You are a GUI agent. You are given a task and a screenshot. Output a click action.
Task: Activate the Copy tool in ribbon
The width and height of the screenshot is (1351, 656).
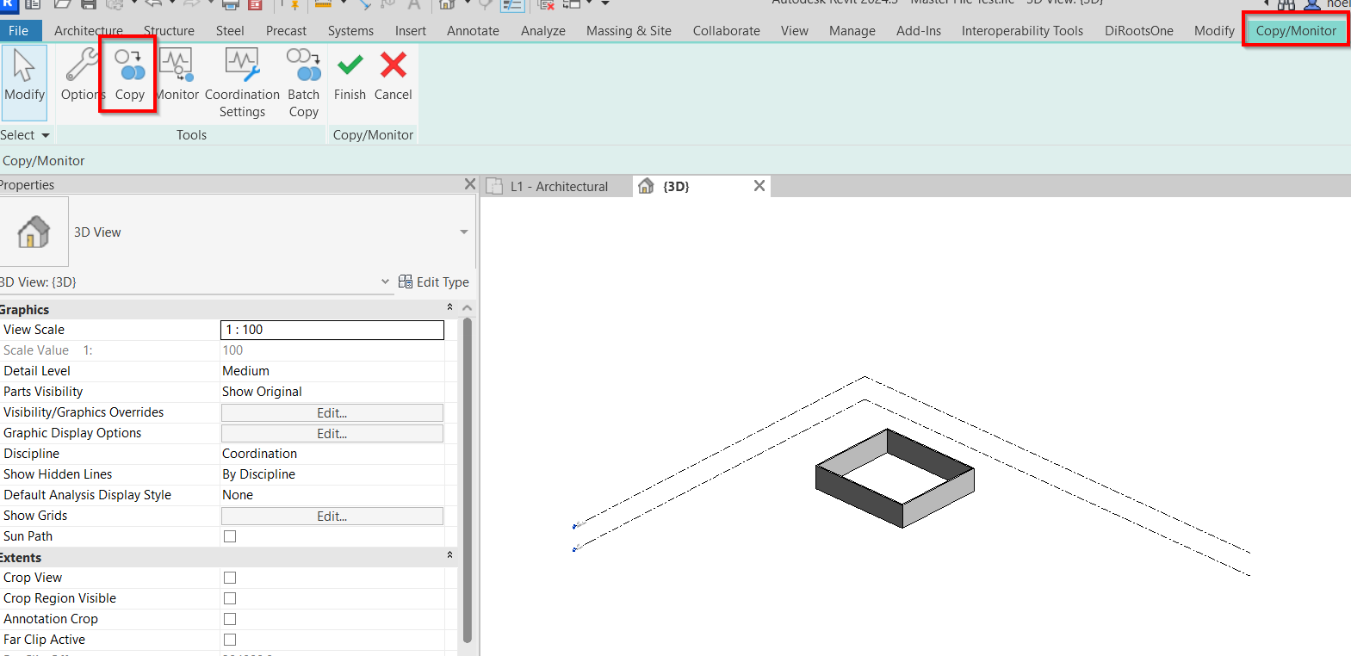point(130,76)
